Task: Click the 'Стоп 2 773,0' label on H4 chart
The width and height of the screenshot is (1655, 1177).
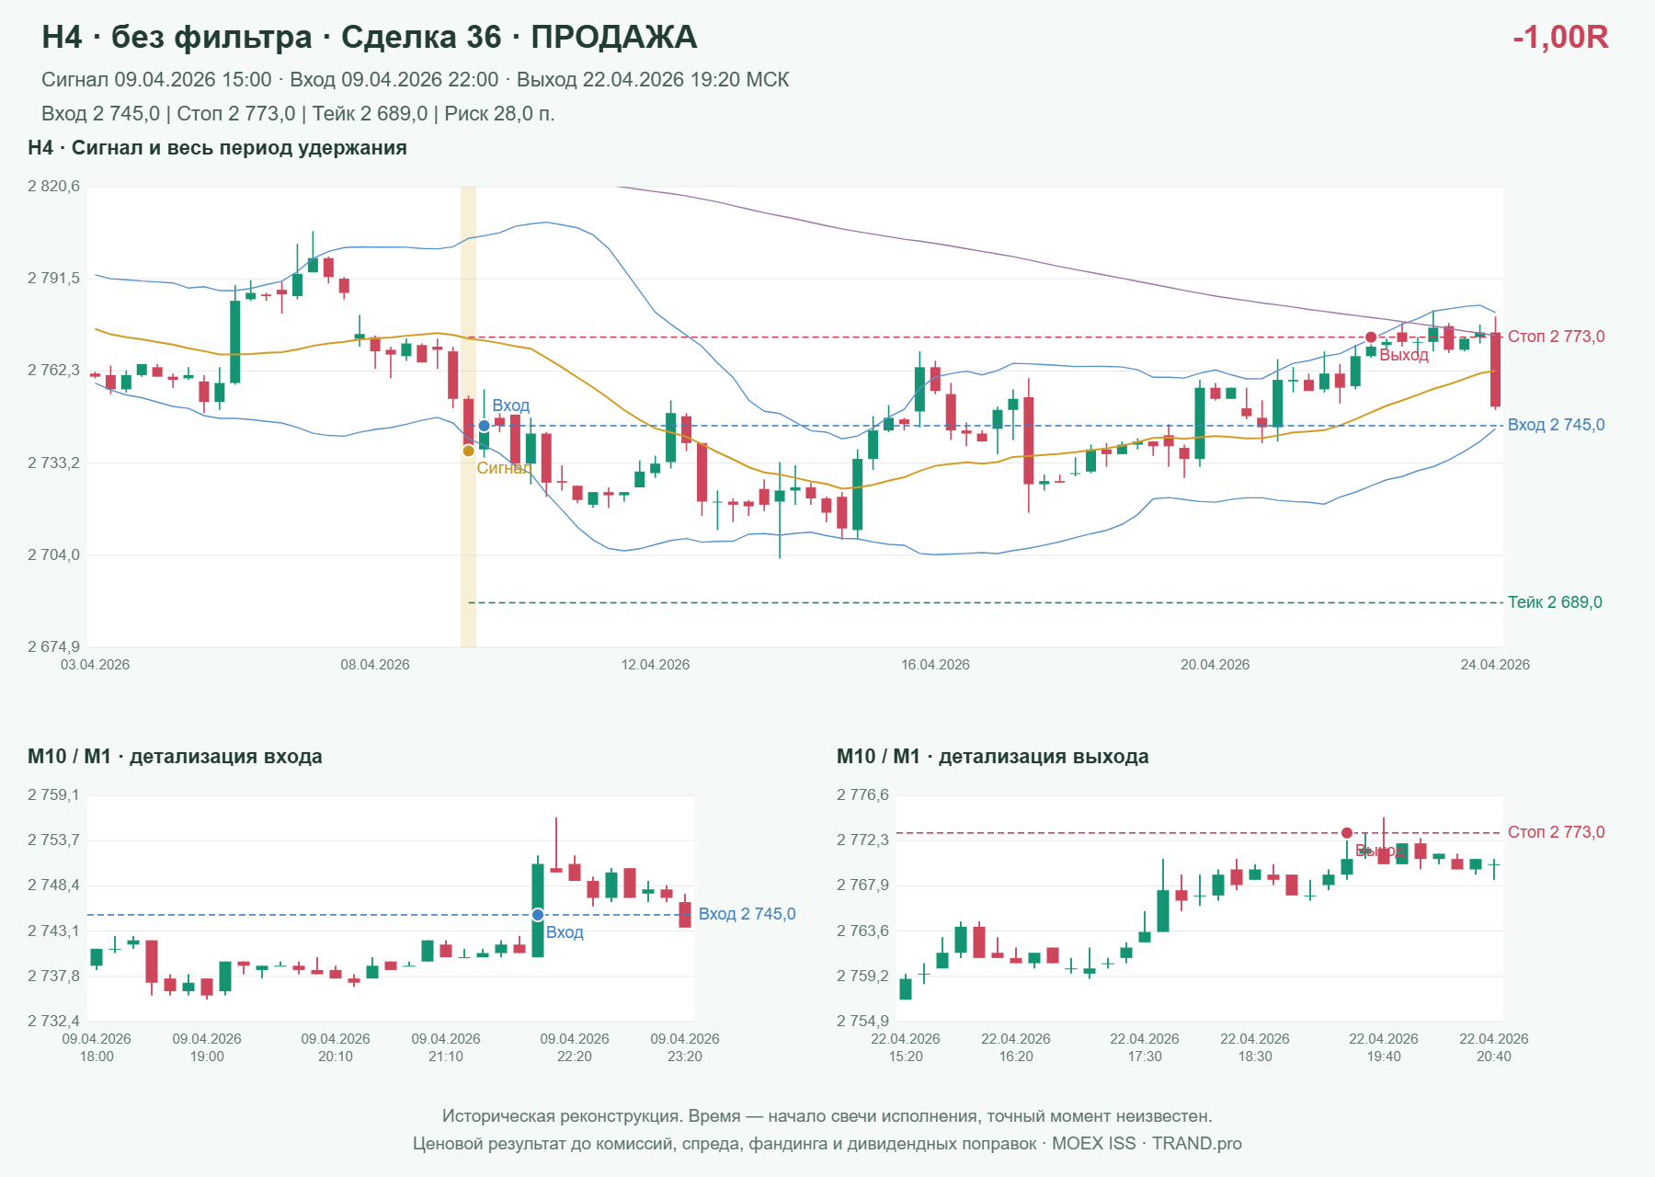Action: click(x=1556, y=337)
